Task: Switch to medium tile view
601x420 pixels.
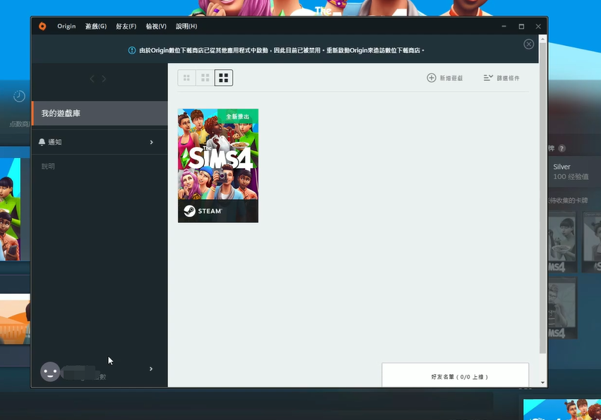Action: click(205, 78)
